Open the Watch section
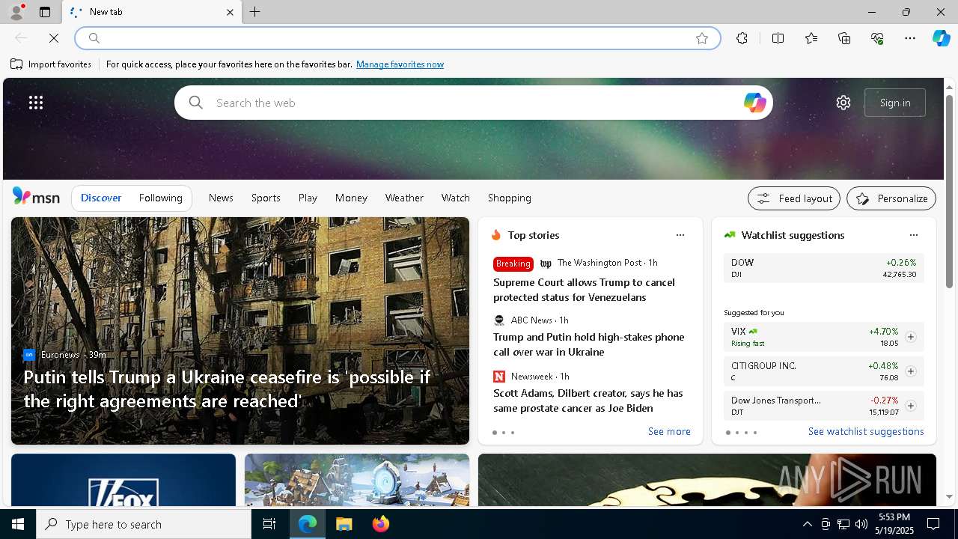958x539 pixels. 456,198
